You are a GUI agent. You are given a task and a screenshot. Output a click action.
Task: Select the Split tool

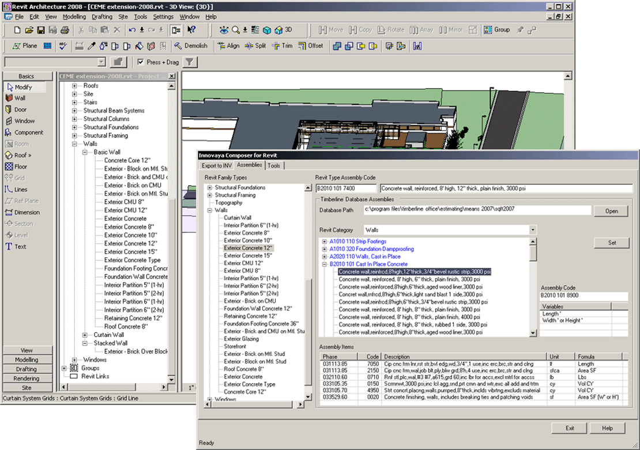pos(255,46)
